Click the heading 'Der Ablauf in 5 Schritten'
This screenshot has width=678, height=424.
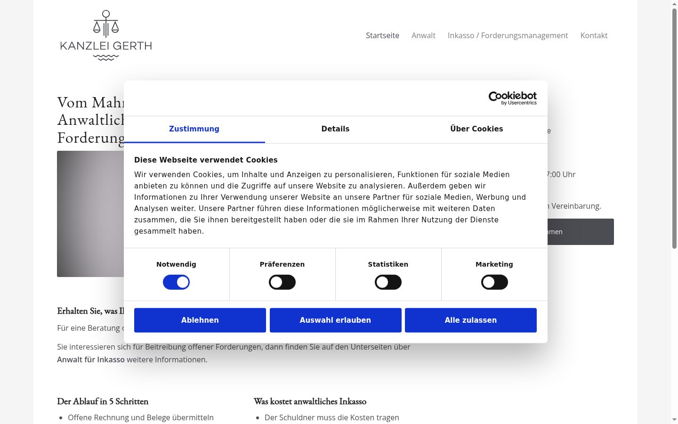[103, 401]
